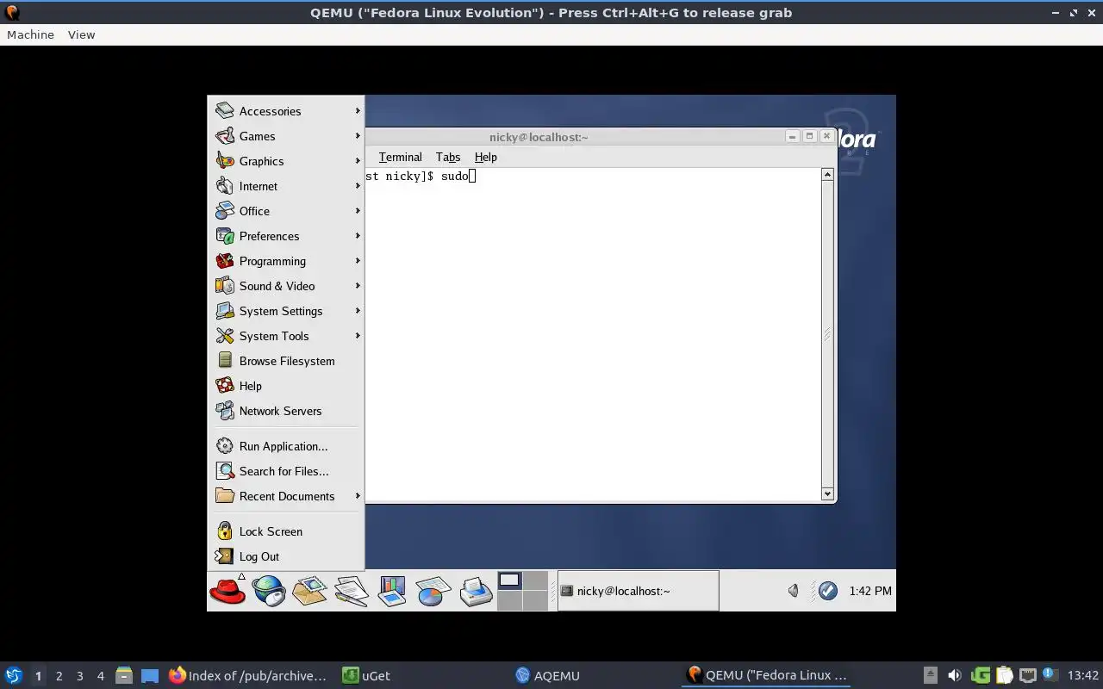The width and height of the screenshot is (1103, 689).
Task: Launch the spreadsheet pie chart icon
Action: click(433, 591)
